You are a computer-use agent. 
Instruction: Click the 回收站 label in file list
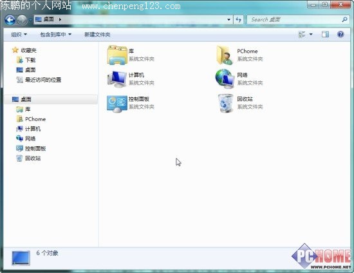[245, 99]
